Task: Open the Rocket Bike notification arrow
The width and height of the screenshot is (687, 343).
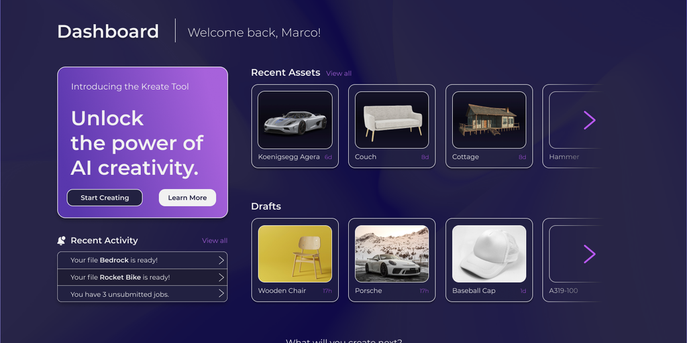Action: 221,277
